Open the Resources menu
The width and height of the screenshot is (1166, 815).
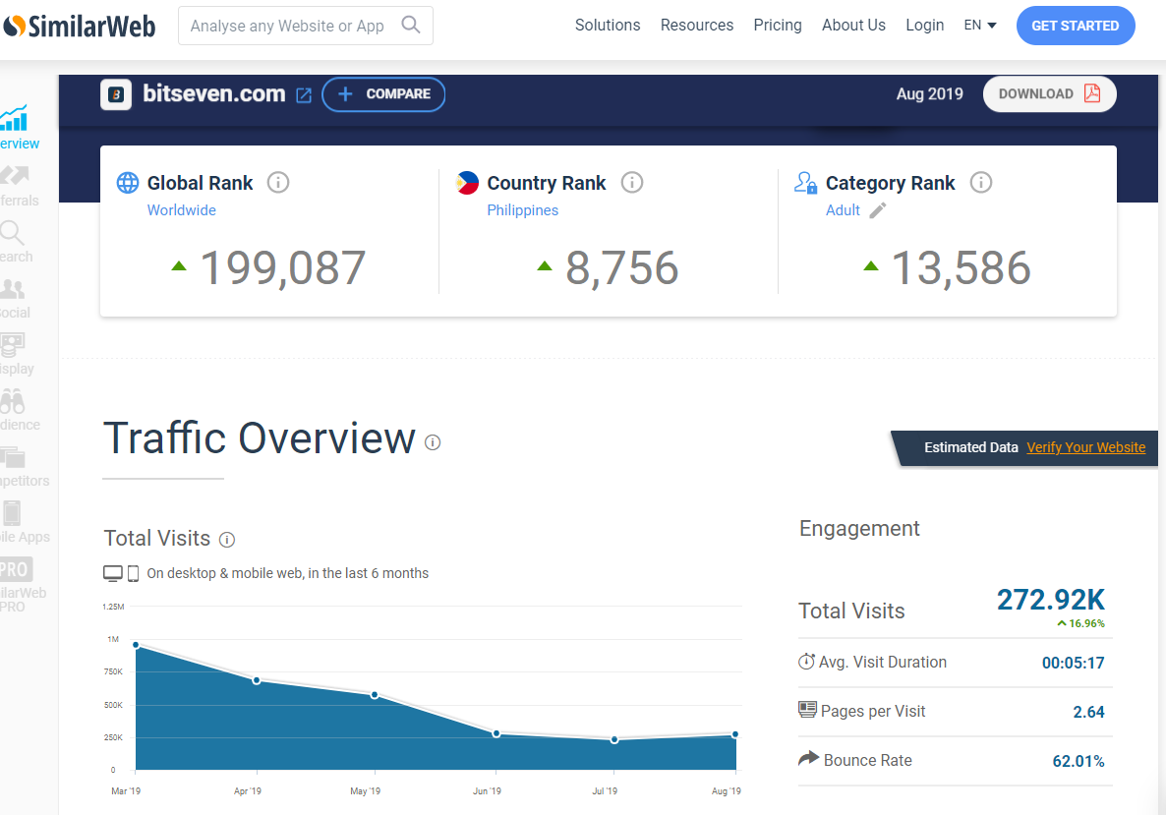point(697,26)
